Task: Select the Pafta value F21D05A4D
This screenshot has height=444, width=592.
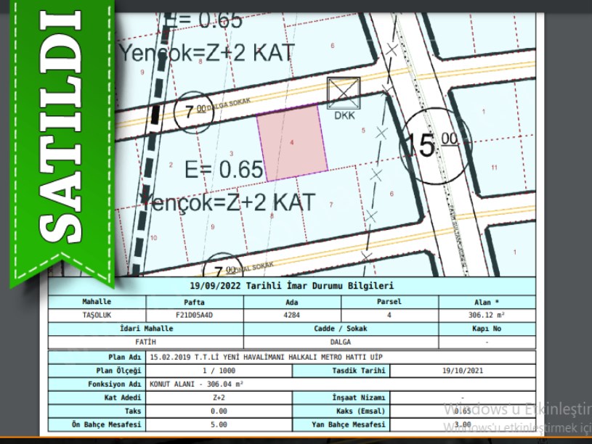Action: coord(195,316)
